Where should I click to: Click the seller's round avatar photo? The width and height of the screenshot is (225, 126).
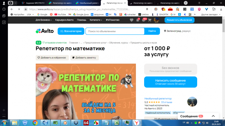[192, 102]
